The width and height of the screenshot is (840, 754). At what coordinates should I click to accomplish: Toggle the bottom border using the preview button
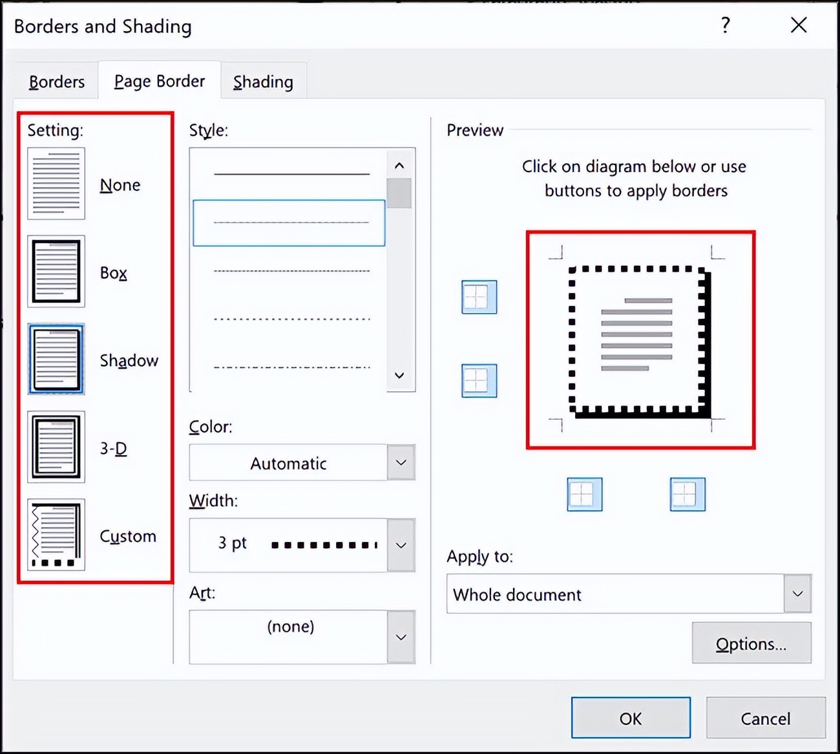[478, 380]
